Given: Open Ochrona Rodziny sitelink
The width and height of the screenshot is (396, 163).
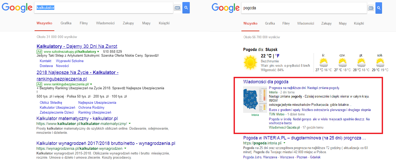Looking at the screenshot, I should coord(91,107).
